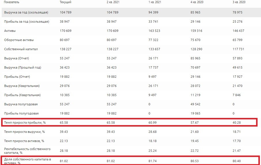Viewport: 261px width, 165px height.
Task: Select the "Текущий" column header
Action: [65, 2]
